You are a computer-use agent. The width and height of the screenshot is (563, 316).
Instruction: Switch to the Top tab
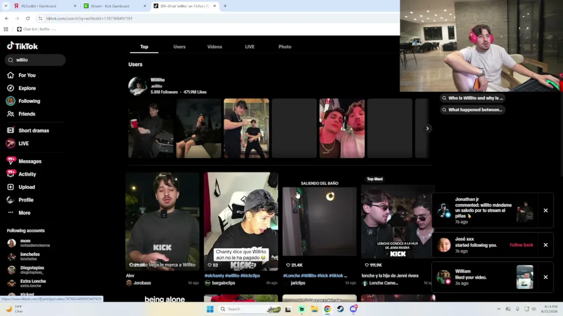coord(144,47)
